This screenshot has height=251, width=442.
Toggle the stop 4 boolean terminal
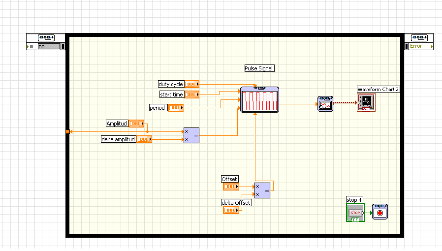point(355,213)
